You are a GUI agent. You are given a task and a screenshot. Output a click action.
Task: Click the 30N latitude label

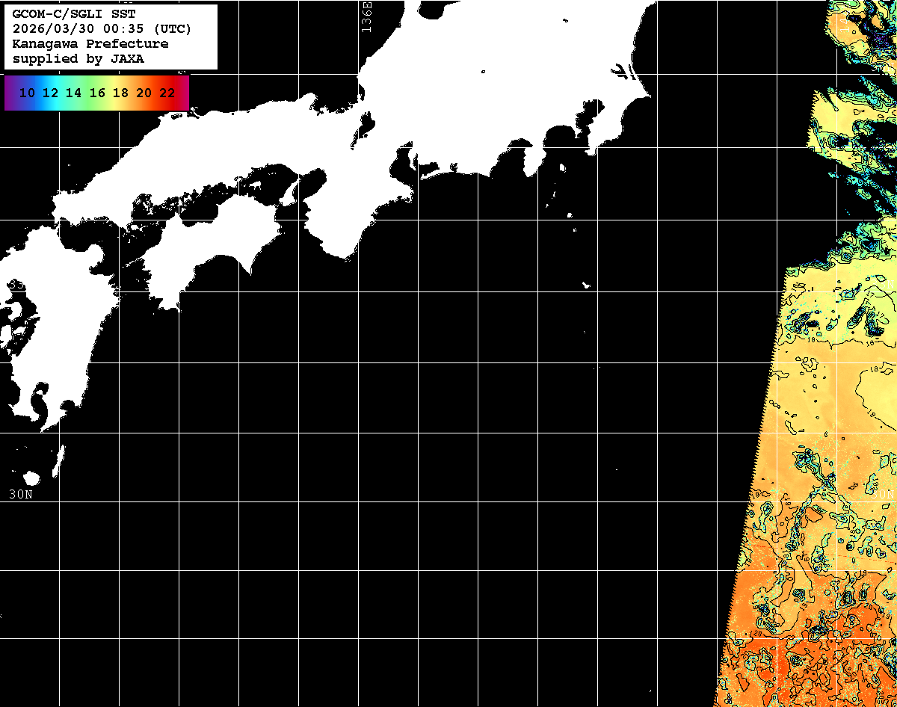coord(20,494)
